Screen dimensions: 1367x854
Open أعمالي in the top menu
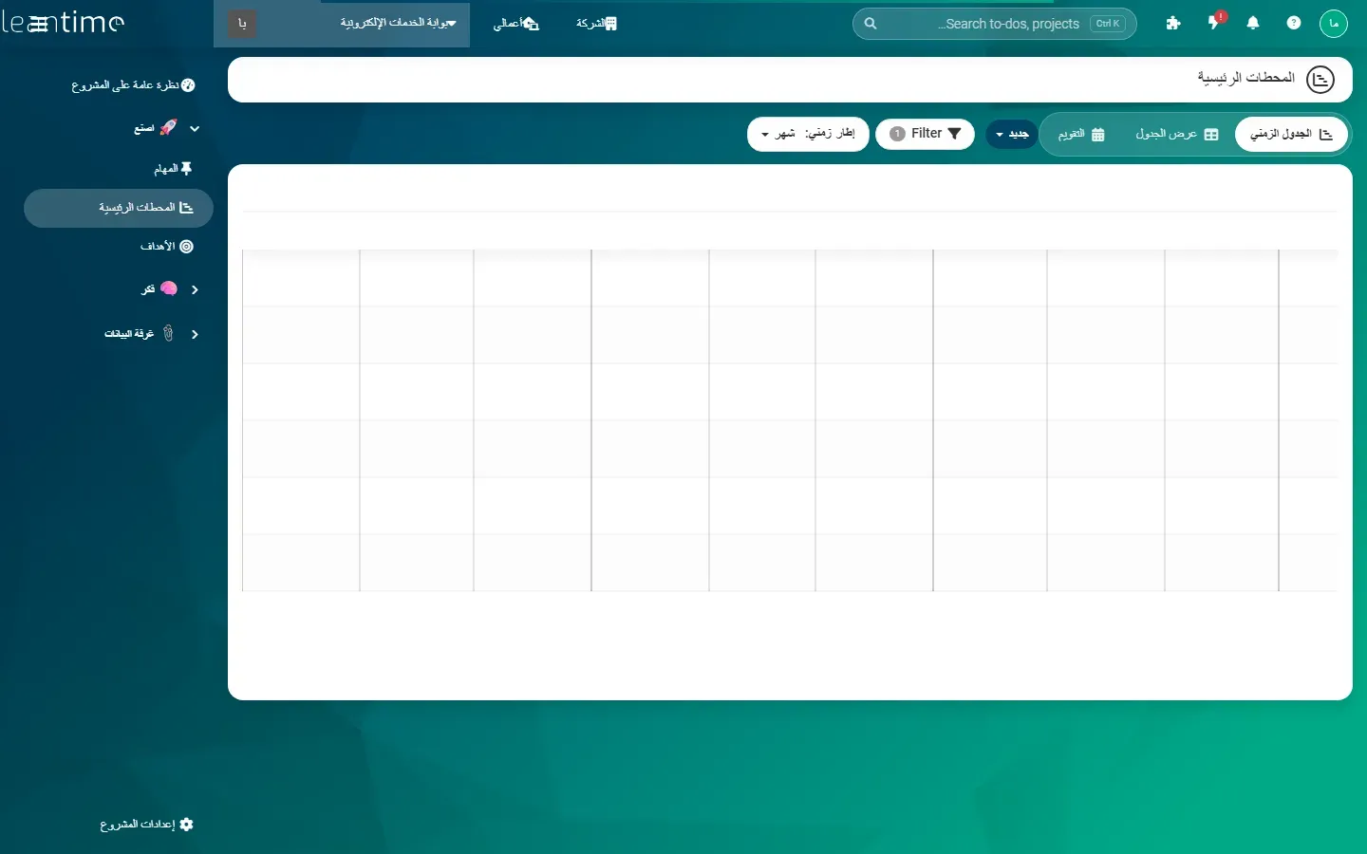pos(515,24)
